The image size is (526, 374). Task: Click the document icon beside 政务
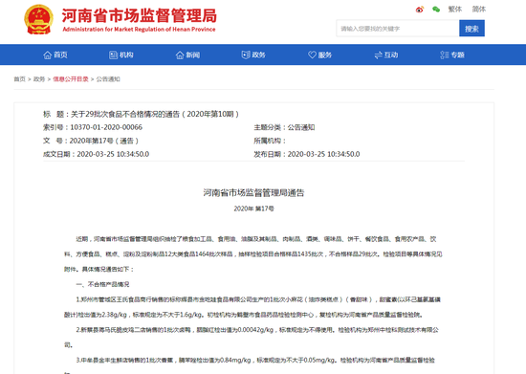246,55
